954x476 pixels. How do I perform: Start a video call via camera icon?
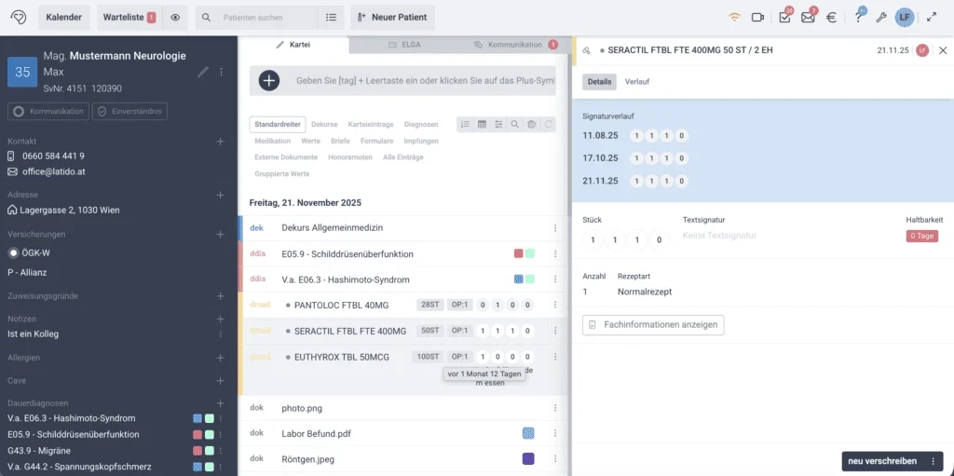coord(757,18)
